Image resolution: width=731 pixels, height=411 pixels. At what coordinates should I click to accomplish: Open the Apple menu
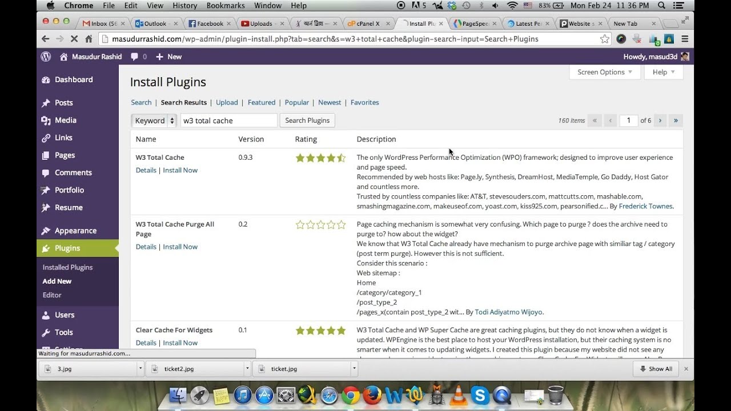pyautogui.click(x=51, y=6)
